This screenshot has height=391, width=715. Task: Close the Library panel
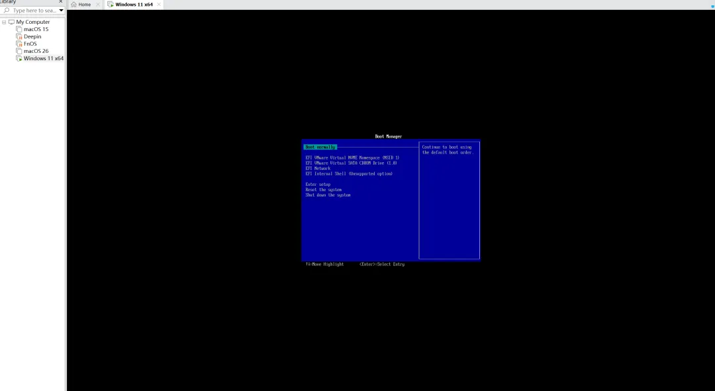[x=61, y=2]
